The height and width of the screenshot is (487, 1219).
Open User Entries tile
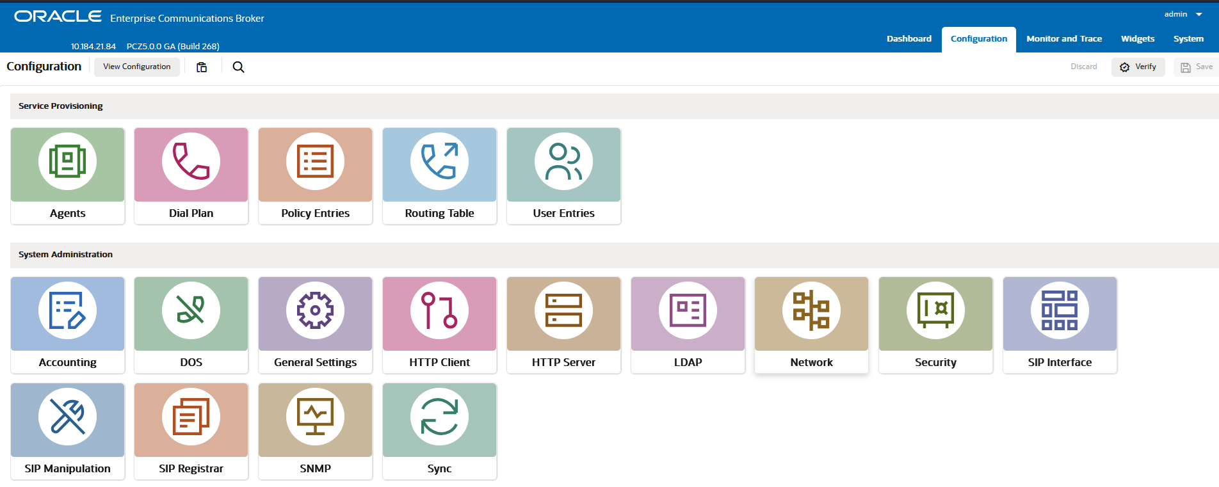coord(564,176)
